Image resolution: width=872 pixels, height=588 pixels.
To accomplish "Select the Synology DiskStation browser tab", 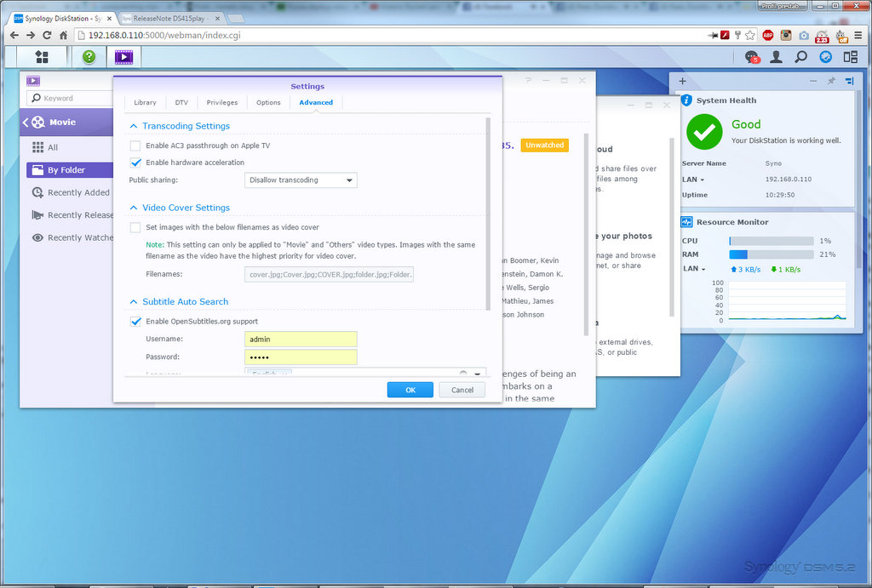I will 63,19.
